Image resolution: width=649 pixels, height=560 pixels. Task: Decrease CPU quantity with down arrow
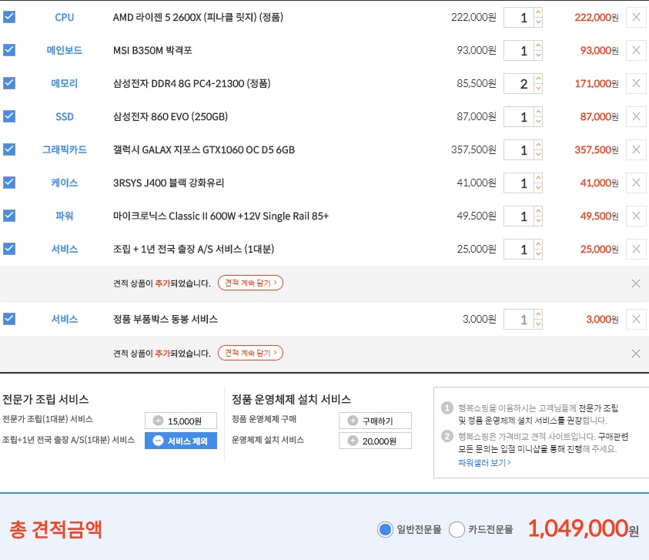pyautogui.click(x=538, y=22)
